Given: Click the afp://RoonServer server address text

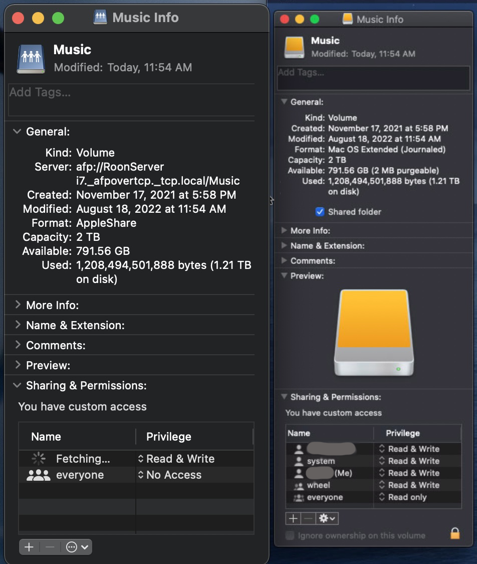Looking at the screenshot, I should coord(158,174).
